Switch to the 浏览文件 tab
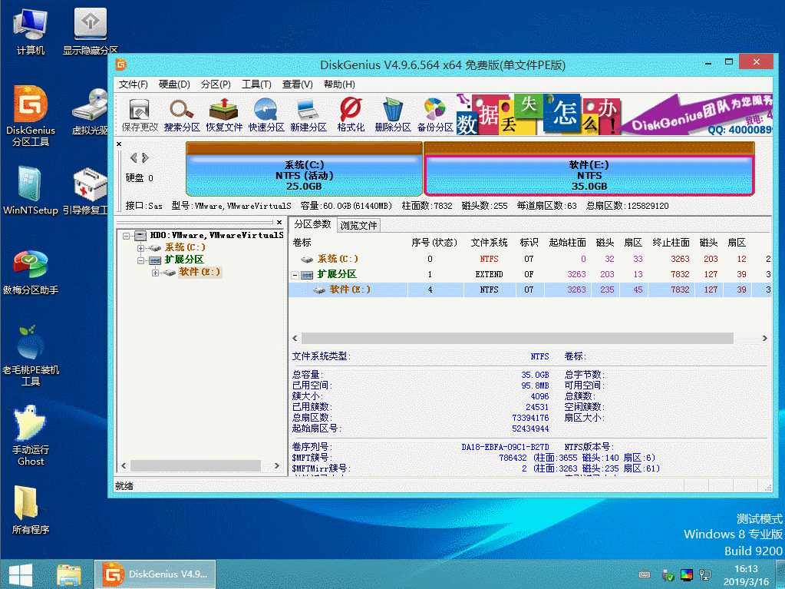Image resolution: width=785 pixels, height=589 pixels. point(358,225)
